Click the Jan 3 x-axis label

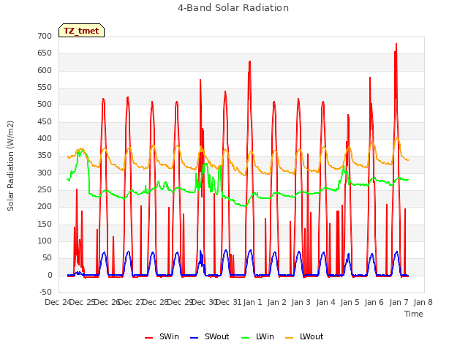click(x=301, y=302)
